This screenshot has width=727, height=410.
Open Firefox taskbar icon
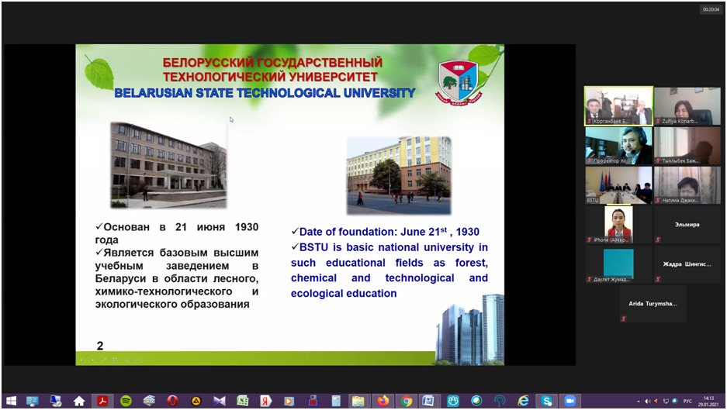click(x=383, y=401)
